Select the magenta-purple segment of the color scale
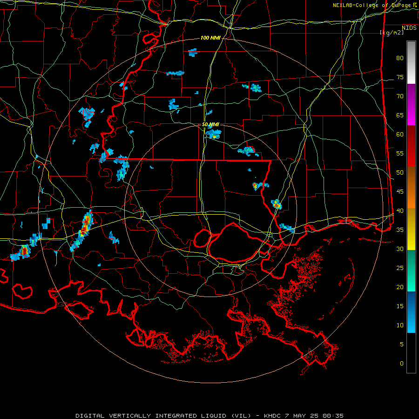 point(411,104)
